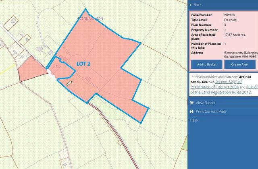Click the Back chevron arrow icon
The height and width of the screenshot is (169, 258).
point(190,5)
